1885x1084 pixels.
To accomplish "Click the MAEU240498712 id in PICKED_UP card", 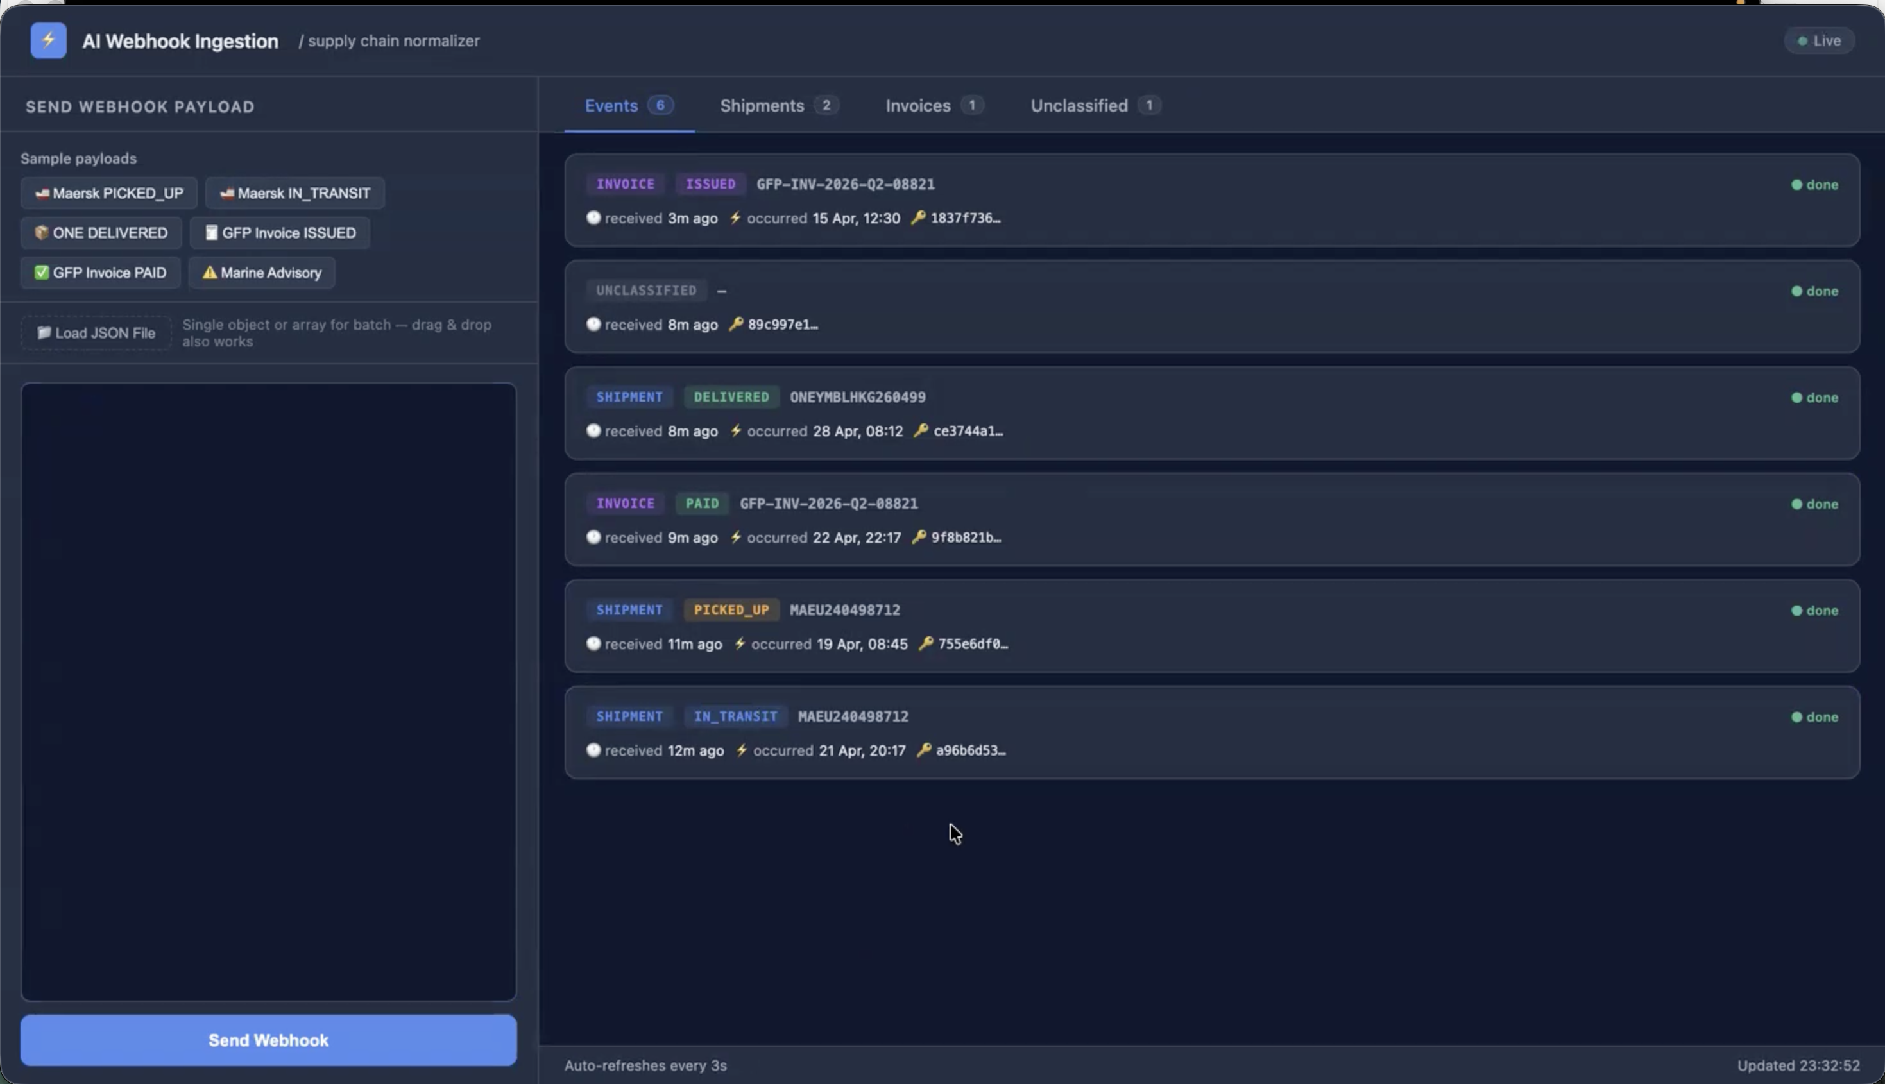I will click(845, 610).
